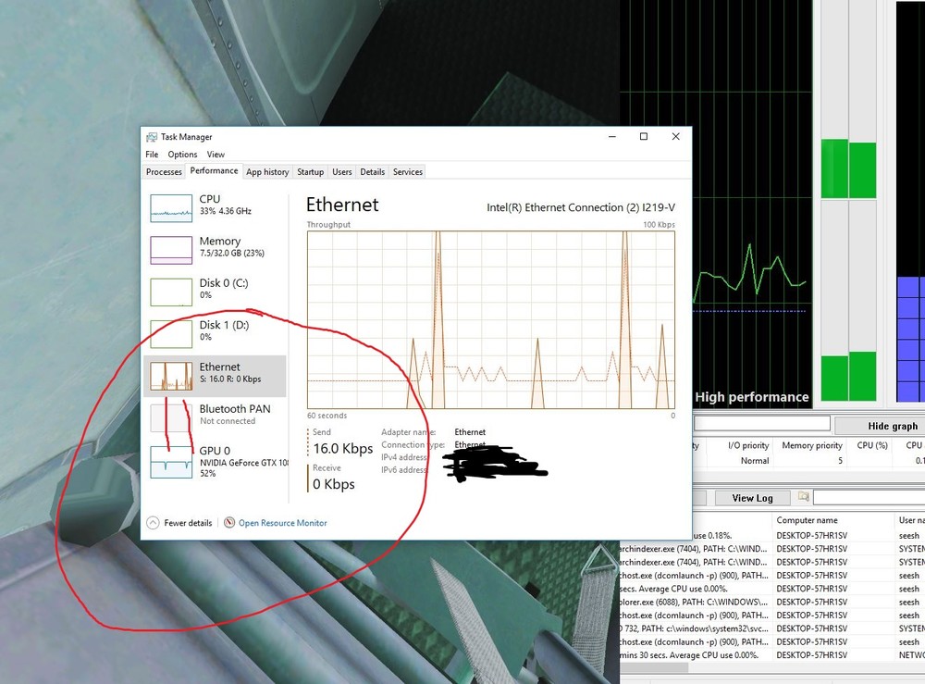
Task: Select the Ethernet throughput thumbnail
Action: coord(171,375)
